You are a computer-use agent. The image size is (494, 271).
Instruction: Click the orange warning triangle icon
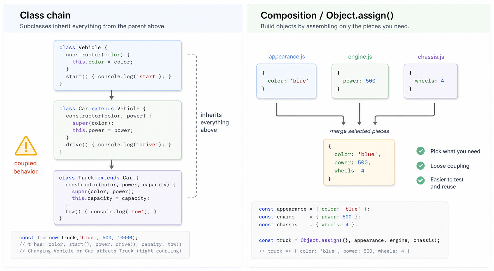(x=26, y=146)
